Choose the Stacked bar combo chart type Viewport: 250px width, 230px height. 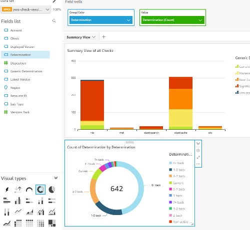[52, 212]
